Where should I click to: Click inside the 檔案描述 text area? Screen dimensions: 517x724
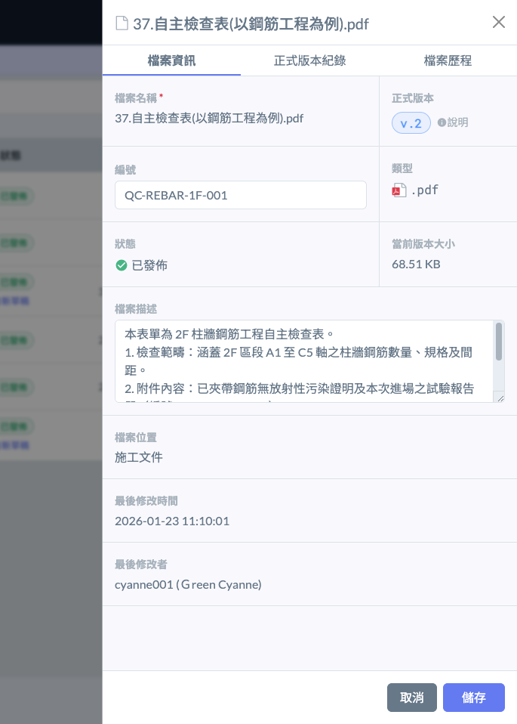(302, 361)
